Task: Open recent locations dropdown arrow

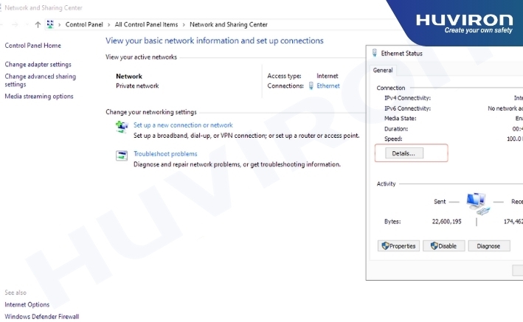Action: (27, 24)
